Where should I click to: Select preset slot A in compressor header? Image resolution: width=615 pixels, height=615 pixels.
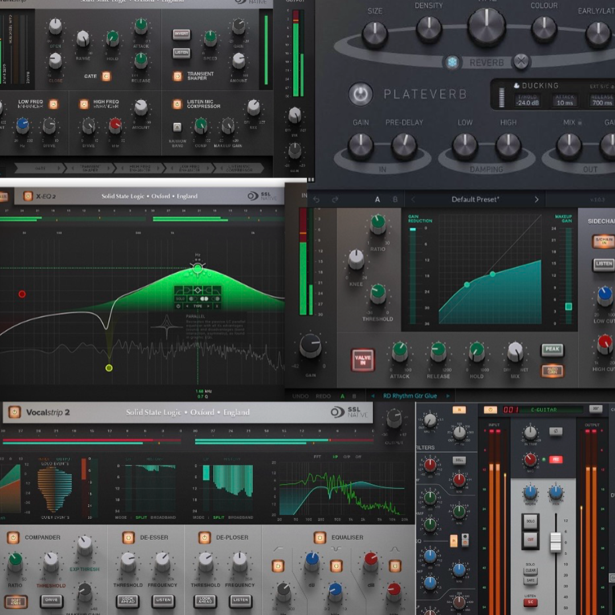pos(378,200)
